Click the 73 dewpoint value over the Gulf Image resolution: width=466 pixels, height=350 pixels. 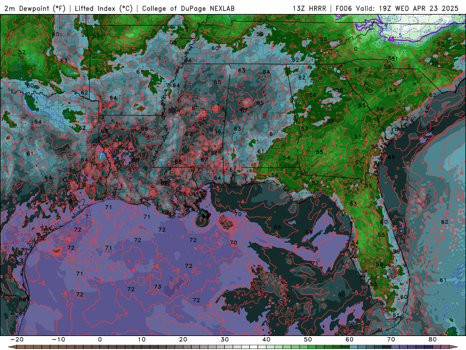pos(157,286)
